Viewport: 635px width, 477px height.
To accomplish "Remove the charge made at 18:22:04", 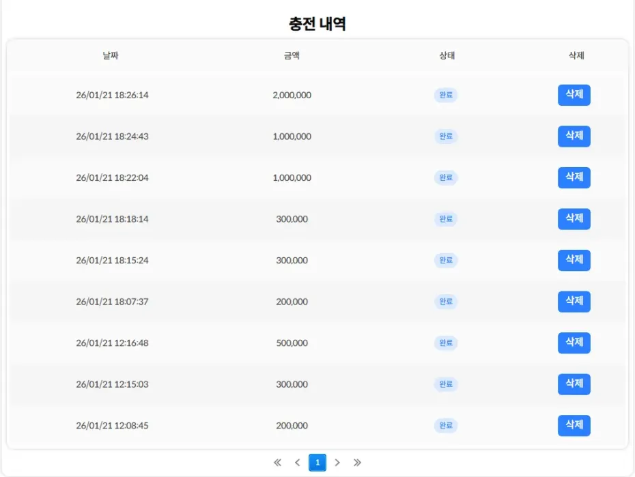I will [574, 177].
